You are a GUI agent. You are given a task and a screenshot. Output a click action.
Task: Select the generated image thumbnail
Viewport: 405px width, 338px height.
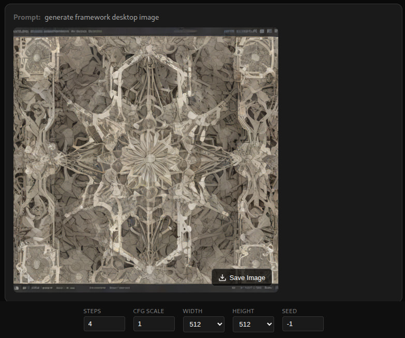click(146, 160)
